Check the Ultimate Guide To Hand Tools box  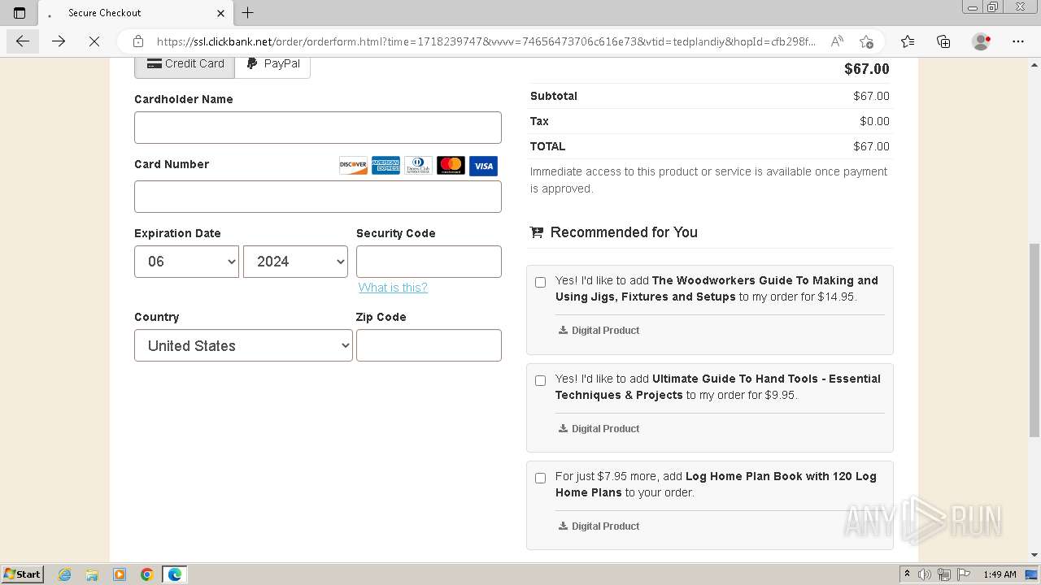click(540, 380)
